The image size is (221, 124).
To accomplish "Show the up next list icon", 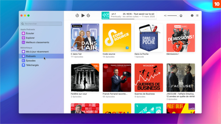I will click(x=197, y=15).
